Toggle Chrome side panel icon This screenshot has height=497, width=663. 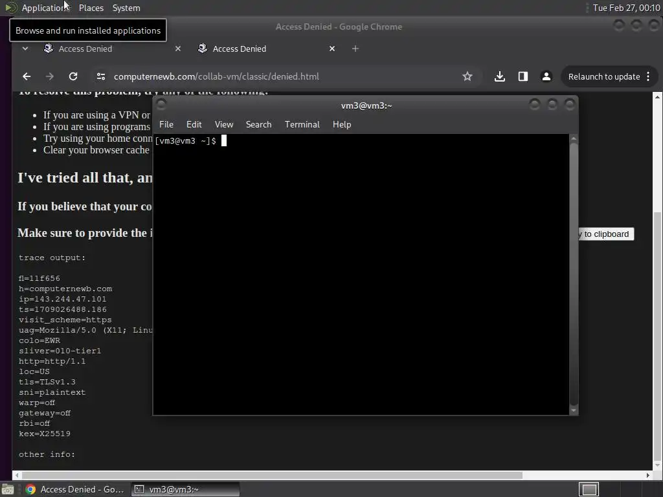[523, 76]
